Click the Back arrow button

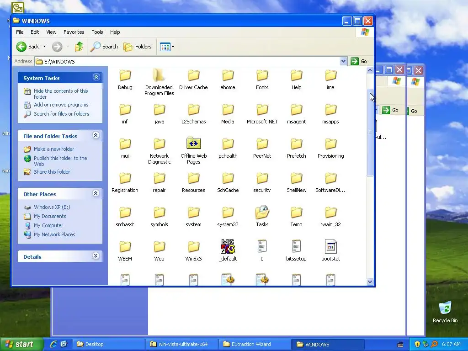(x=27, y=47)
